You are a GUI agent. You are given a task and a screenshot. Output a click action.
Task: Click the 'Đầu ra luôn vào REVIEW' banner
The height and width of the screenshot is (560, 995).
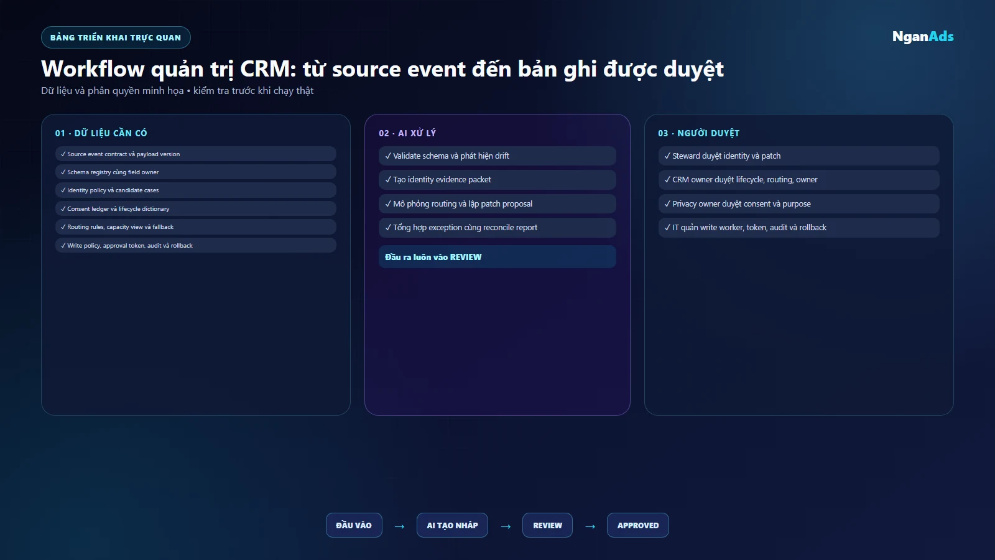(497, 257)
